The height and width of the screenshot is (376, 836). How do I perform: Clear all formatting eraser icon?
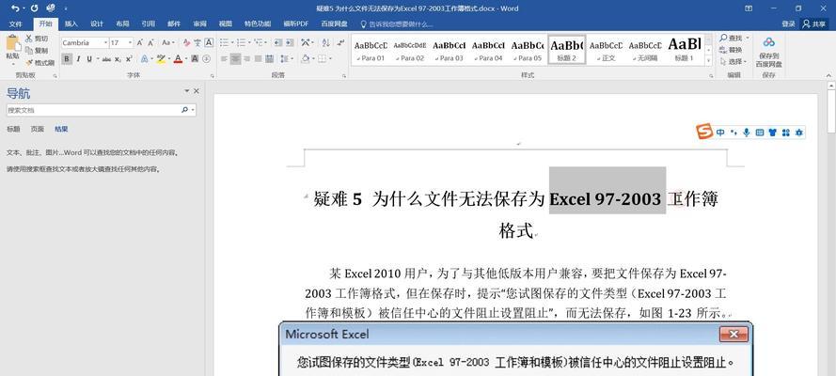point(186,42)
